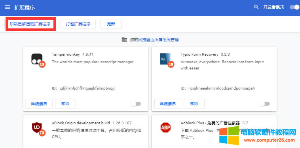Click the Extensions page title (扩展程序)
This screenshot has height=148, width=300.
[x=25, y=7]
